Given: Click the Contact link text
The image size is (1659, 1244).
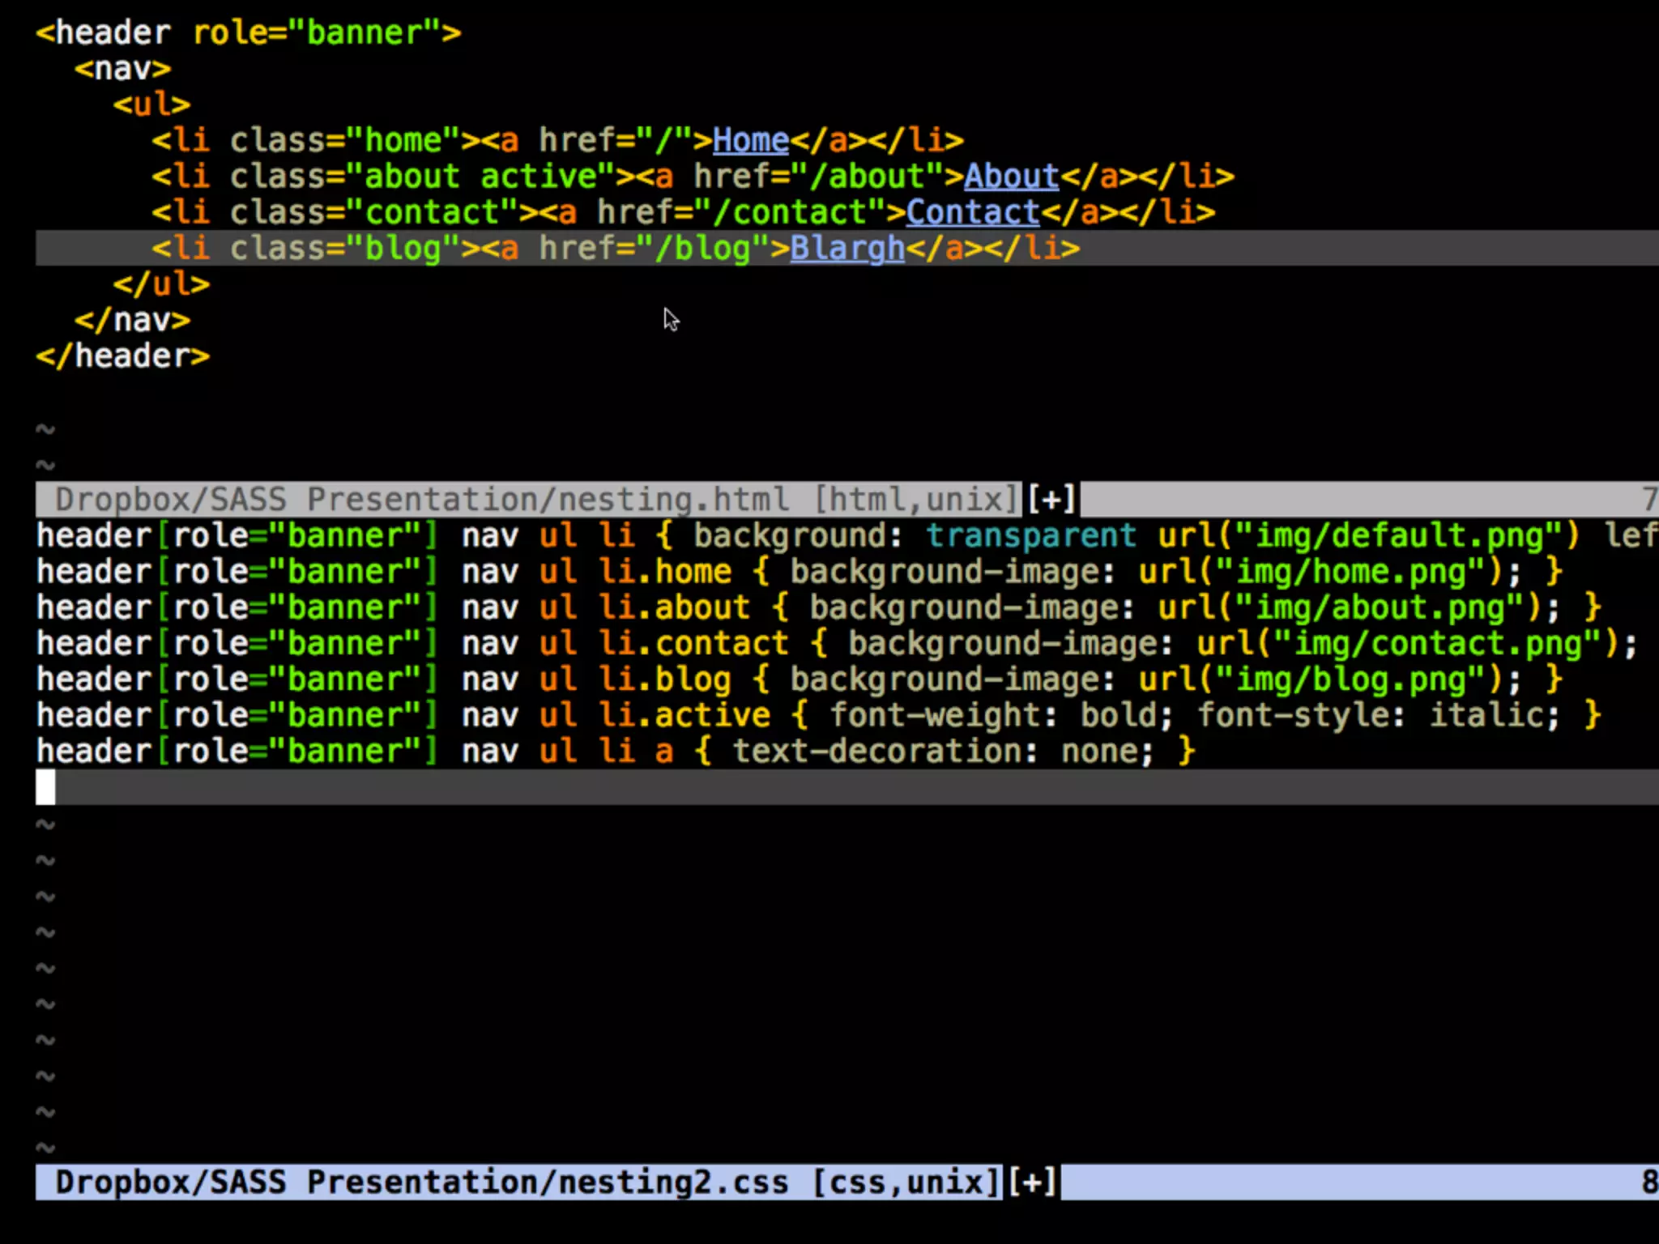Looking at the screenshot, I should (x=972, y=212).
